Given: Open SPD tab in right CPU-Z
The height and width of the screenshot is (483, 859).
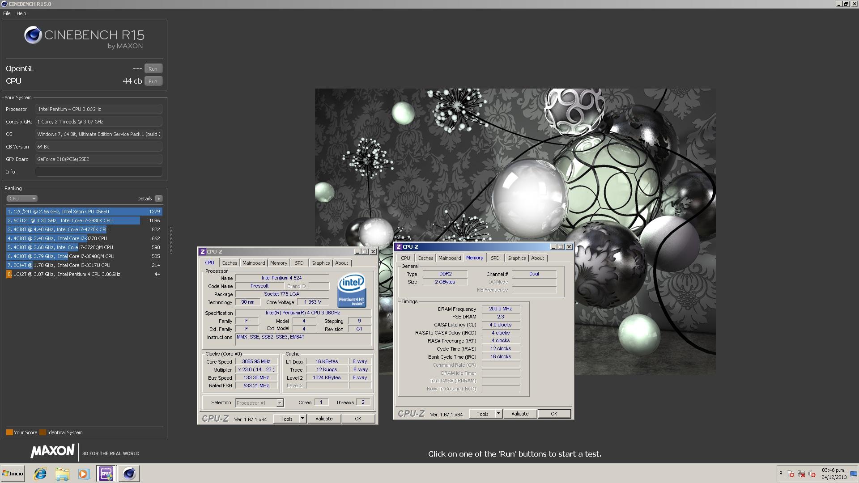Looking at the screenshot, I should point(495,258).
